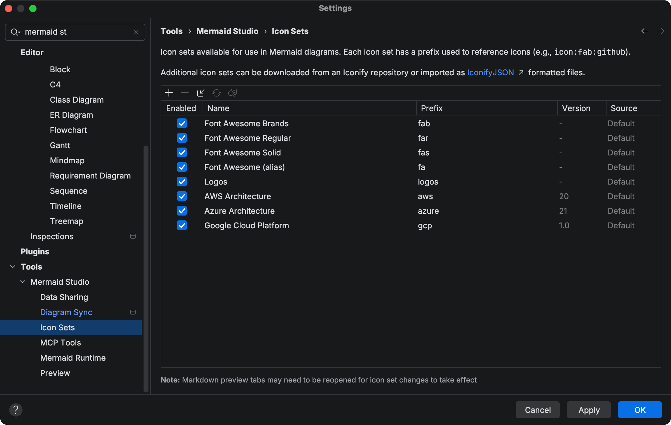Uncheck AWS Architecture icon set

coord(182,196)
